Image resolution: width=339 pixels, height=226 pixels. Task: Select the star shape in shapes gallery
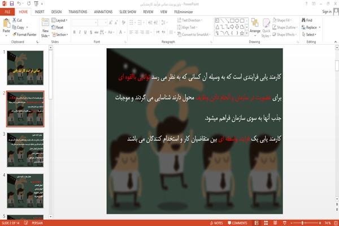(242, 33)
